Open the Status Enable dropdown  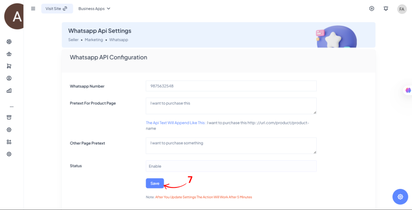pyautogui.click(x=231, y=166)
